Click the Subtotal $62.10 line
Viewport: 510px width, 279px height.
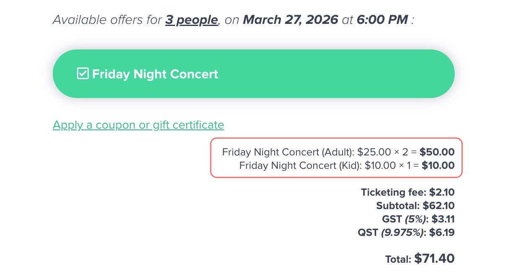pos(415,206)
